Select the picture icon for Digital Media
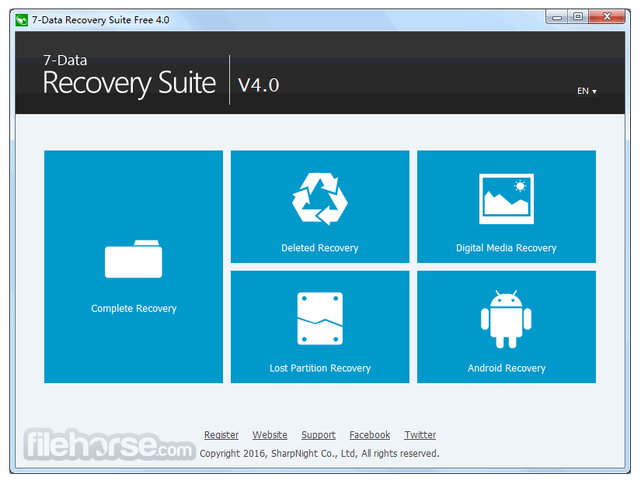The image size is (641, 484). 506,199
